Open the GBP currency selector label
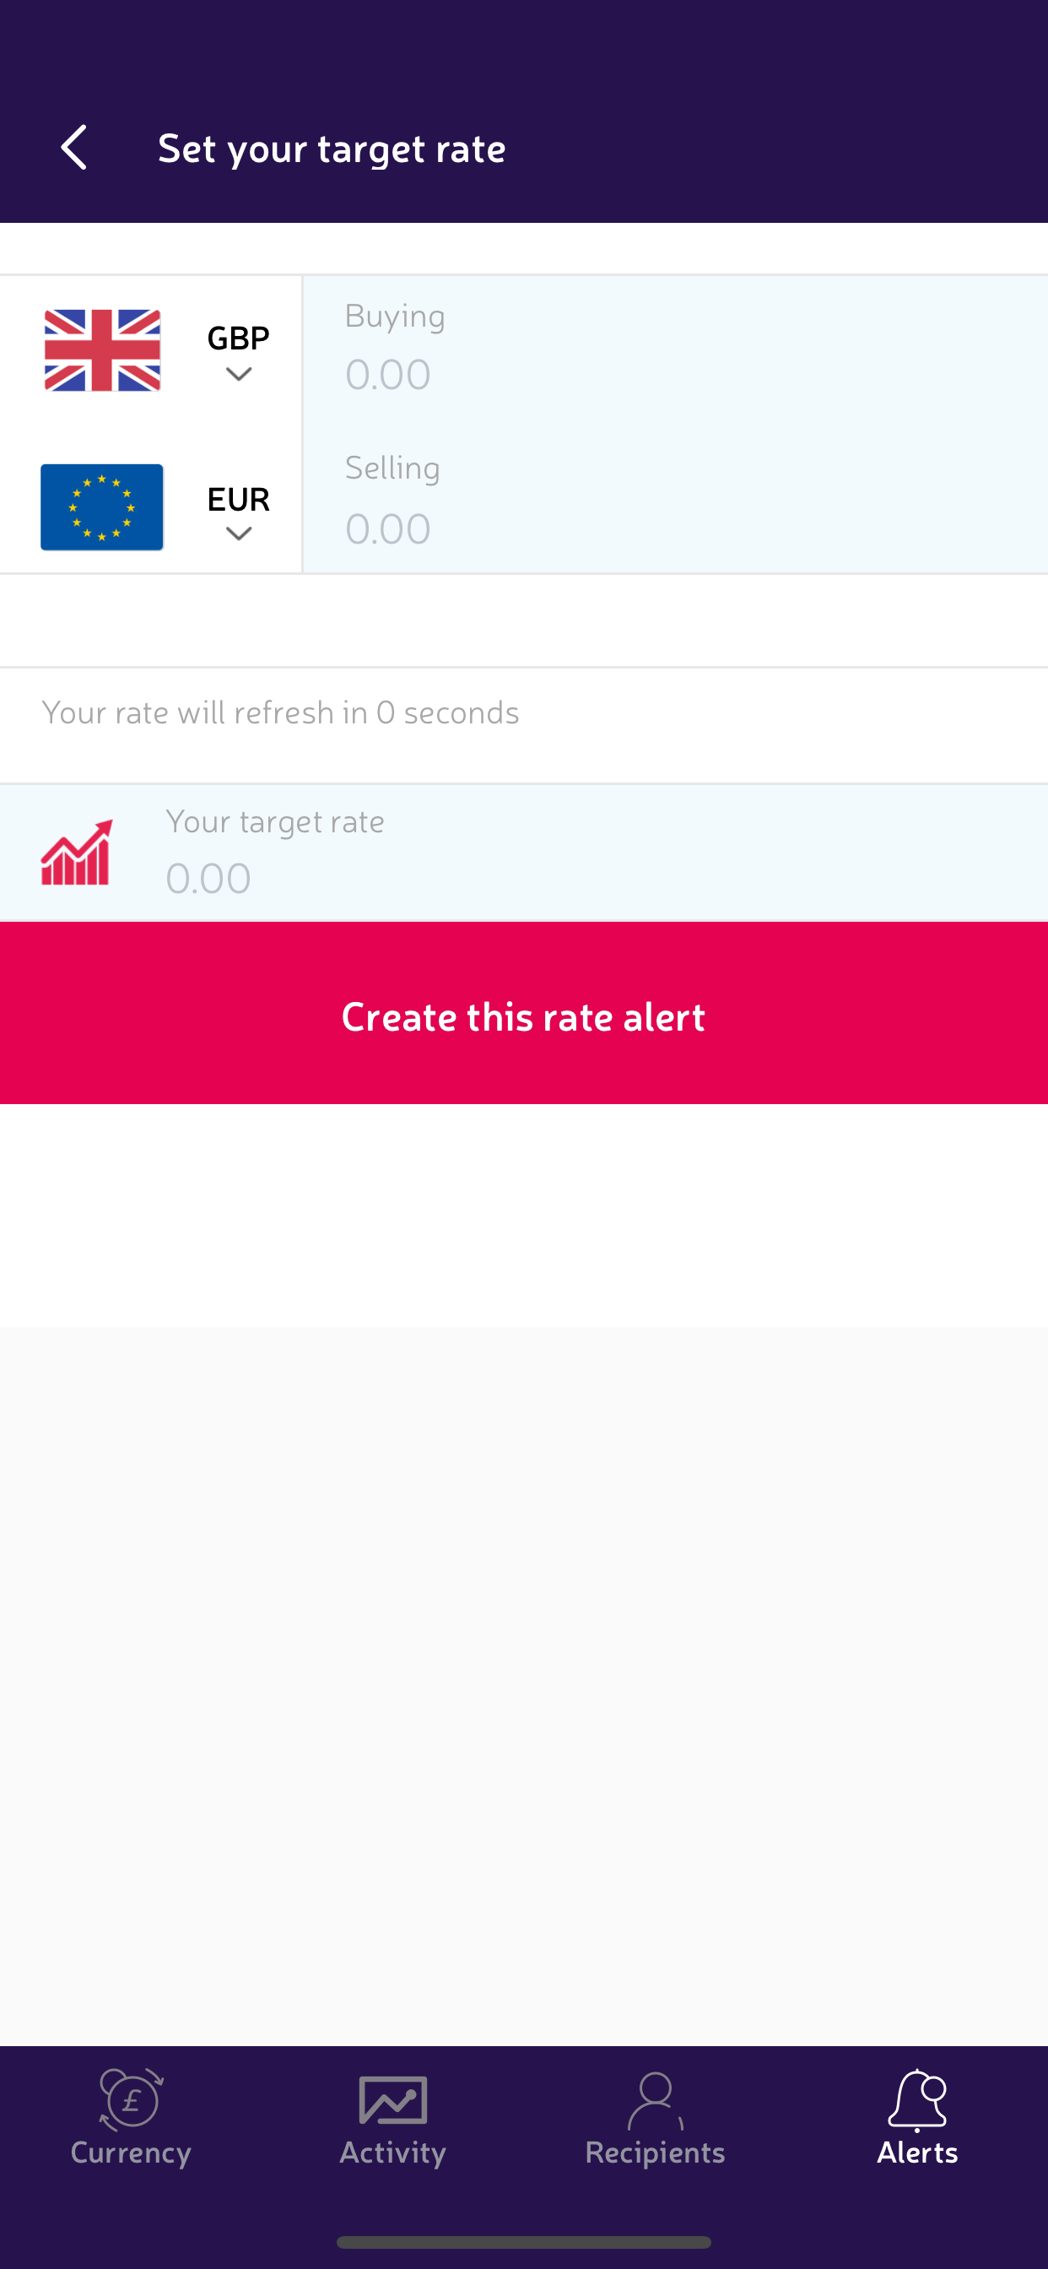This screenshot has width=1048, height=2269. tap(238, 338)
